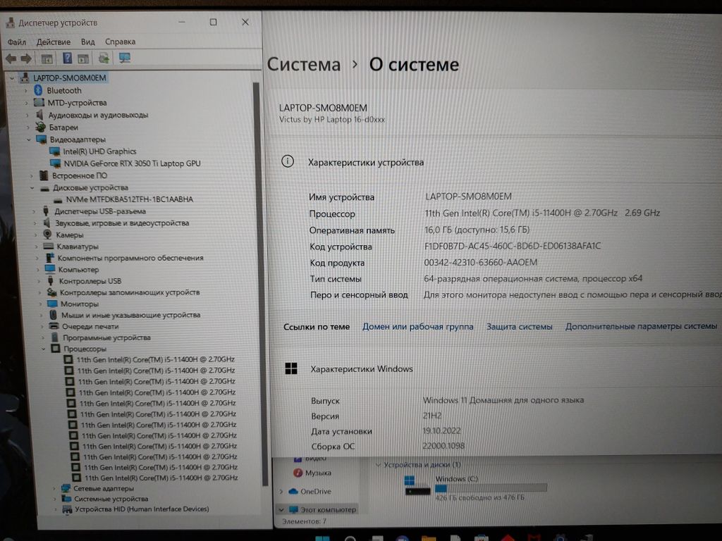Open OneDrive in the Explorer sidebar
Viewport: 722px width, 541px height.
point(315,491)
